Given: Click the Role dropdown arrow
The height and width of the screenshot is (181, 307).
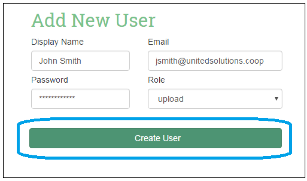Looking at the screenshot, I should pos(276,99).
